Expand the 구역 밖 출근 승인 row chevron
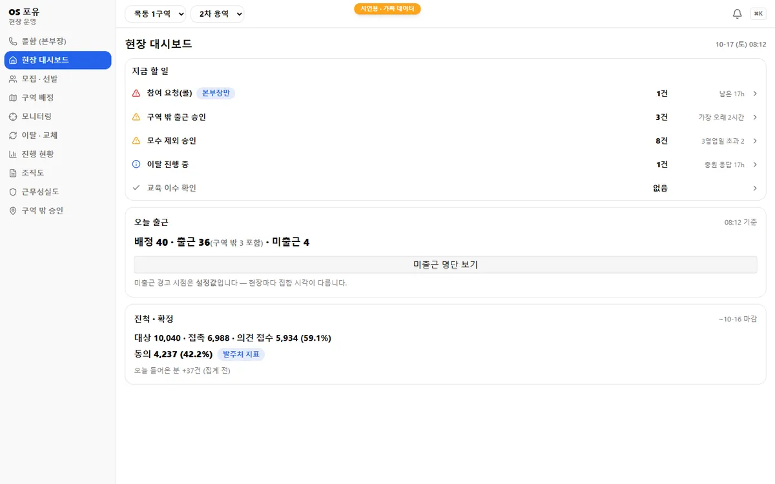This screenshot has width=775, height=484. [755, 117]
